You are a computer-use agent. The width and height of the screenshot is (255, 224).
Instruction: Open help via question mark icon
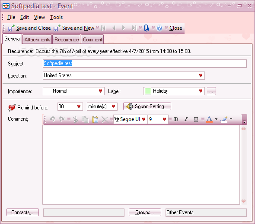(x=159, y=28)
